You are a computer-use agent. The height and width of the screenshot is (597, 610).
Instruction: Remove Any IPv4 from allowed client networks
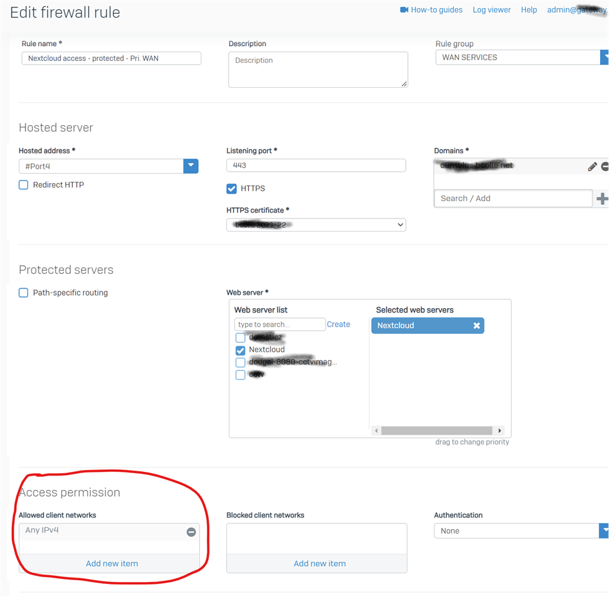tap(191, 532)
